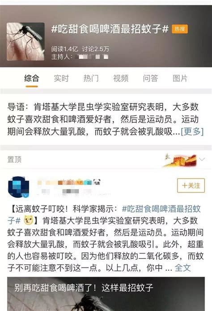Play the 别再吃甜食喝啤酒了 video
The image size is (212, 311).
point(106,294)
